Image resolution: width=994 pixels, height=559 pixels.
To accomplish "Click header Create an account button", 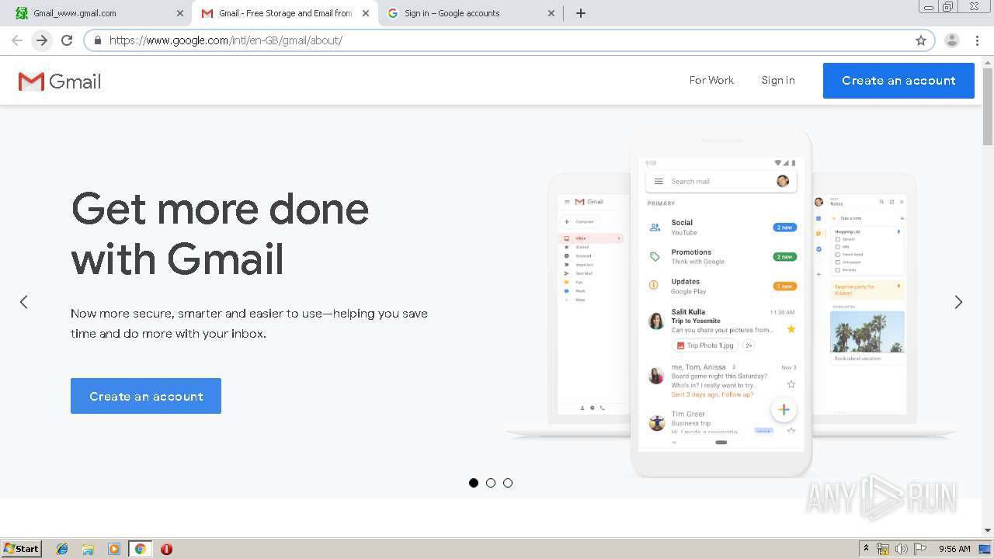I will coord(898,81).
